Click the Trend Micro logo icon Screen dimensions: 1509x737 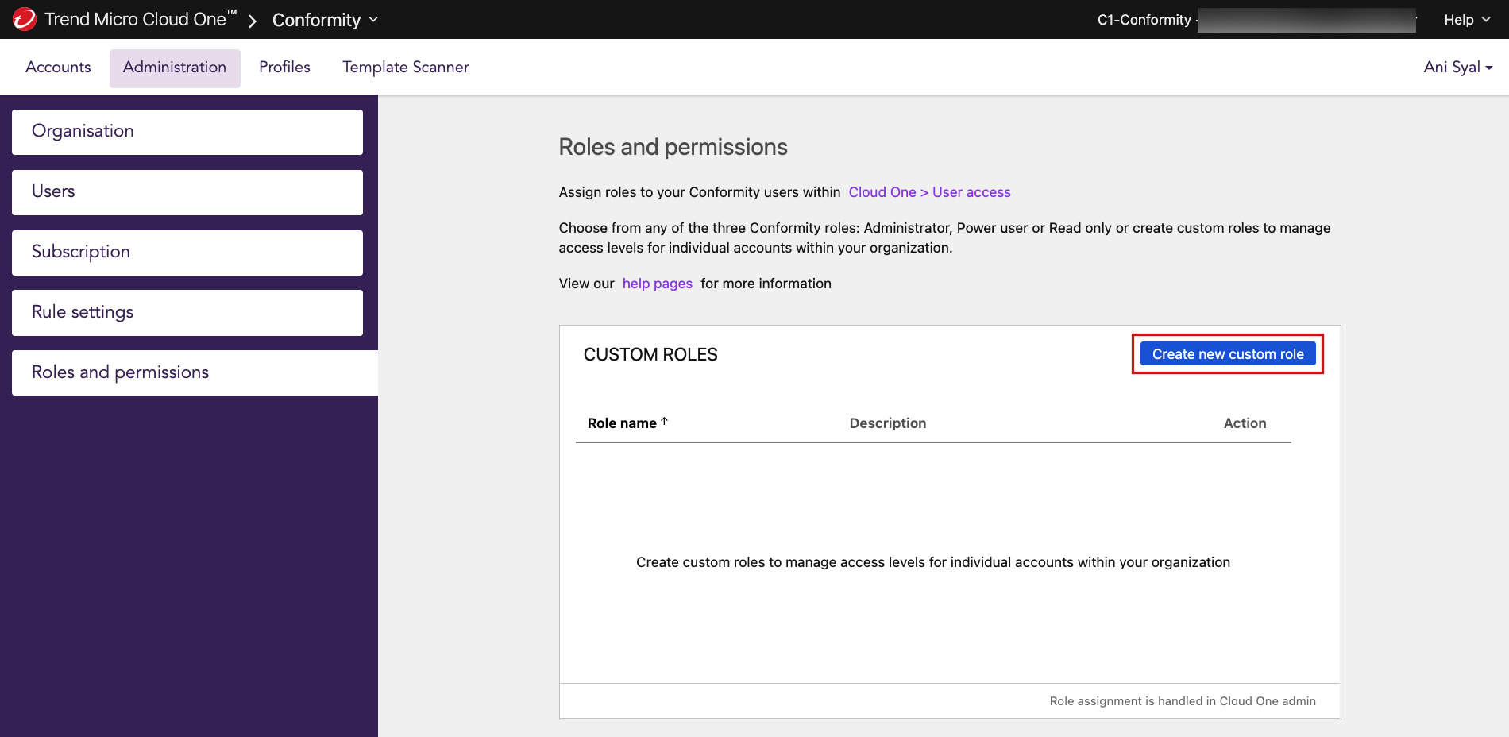(x=24, y=19)
